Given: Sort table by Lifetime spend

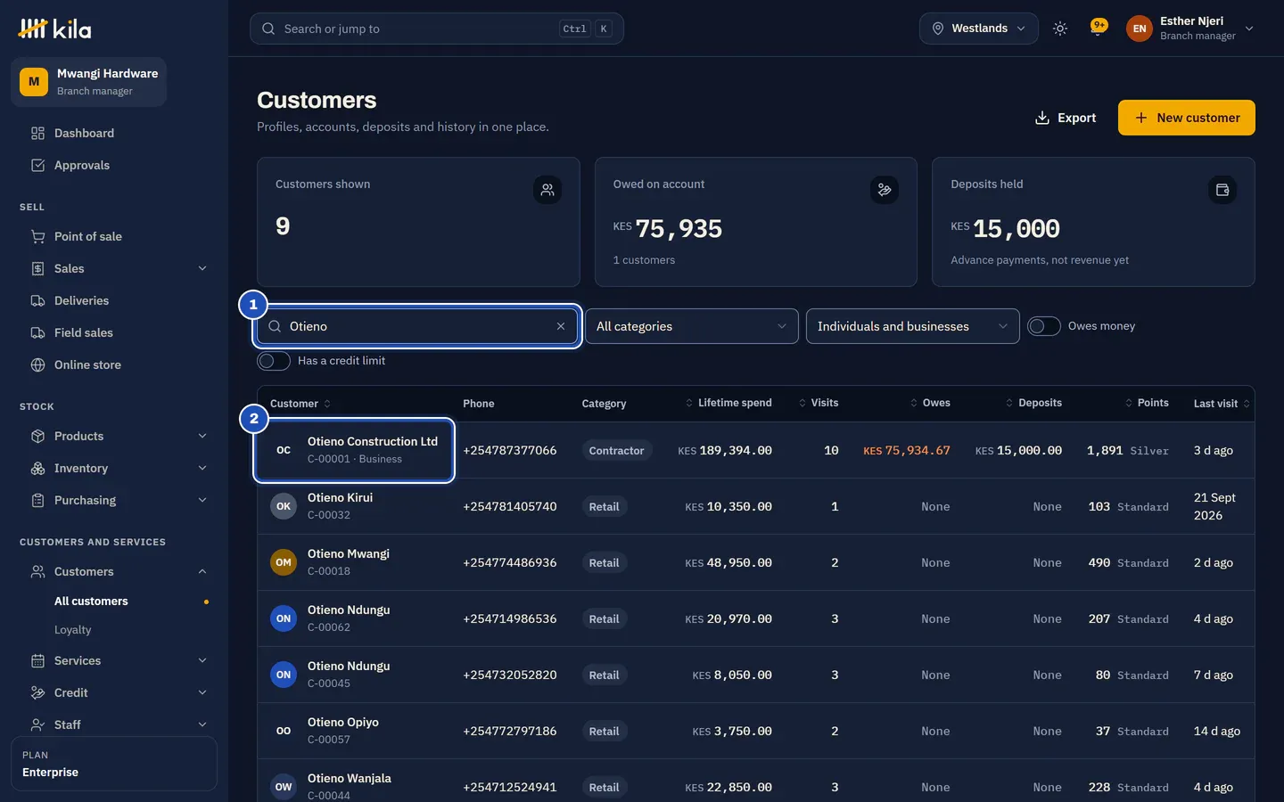Looking at the screenshot, I should click(728, 403).
